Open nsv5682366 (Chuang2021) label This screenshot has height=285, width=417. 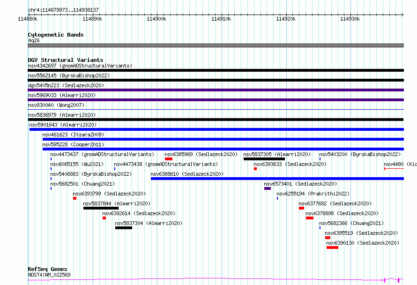point(351,223)
